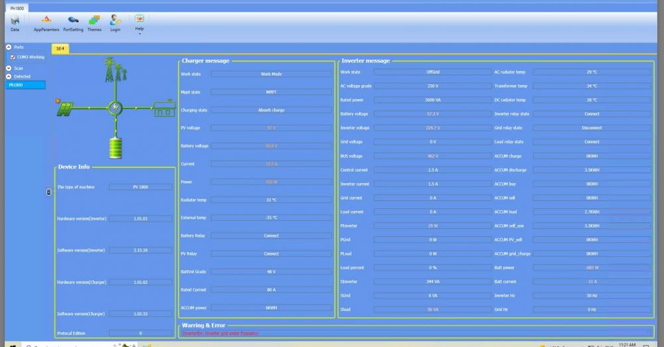Click AC voltage grade 230 V field
The width and height of the screenshot is (664, 347).
[432, 86]
